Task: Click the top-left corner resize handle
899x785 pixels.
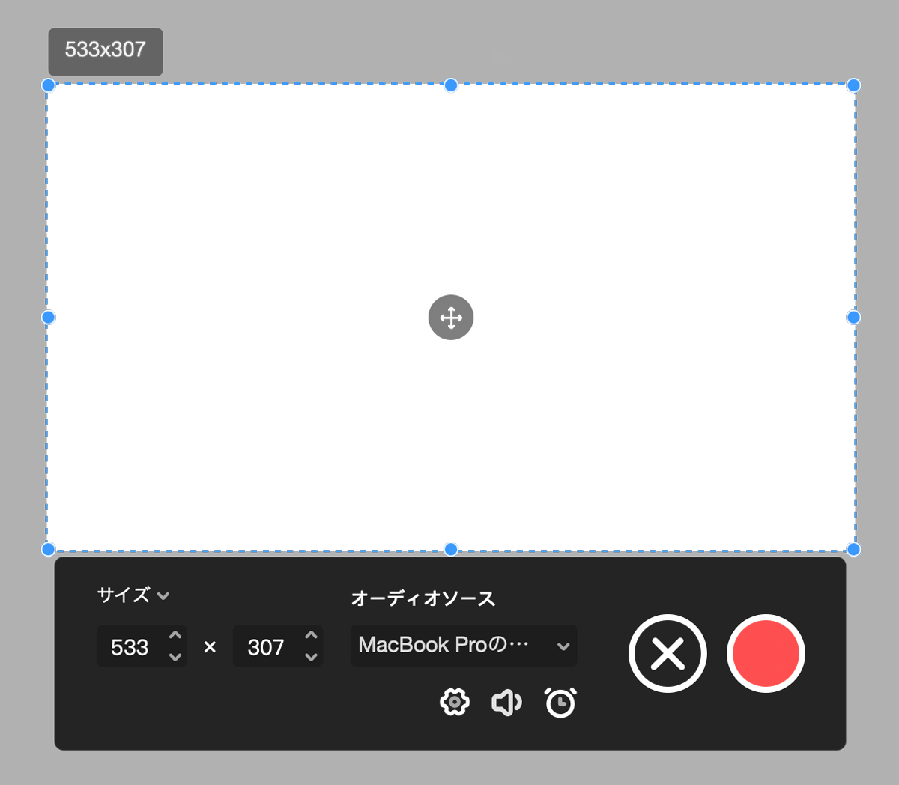Action: (x=48, y=85)
